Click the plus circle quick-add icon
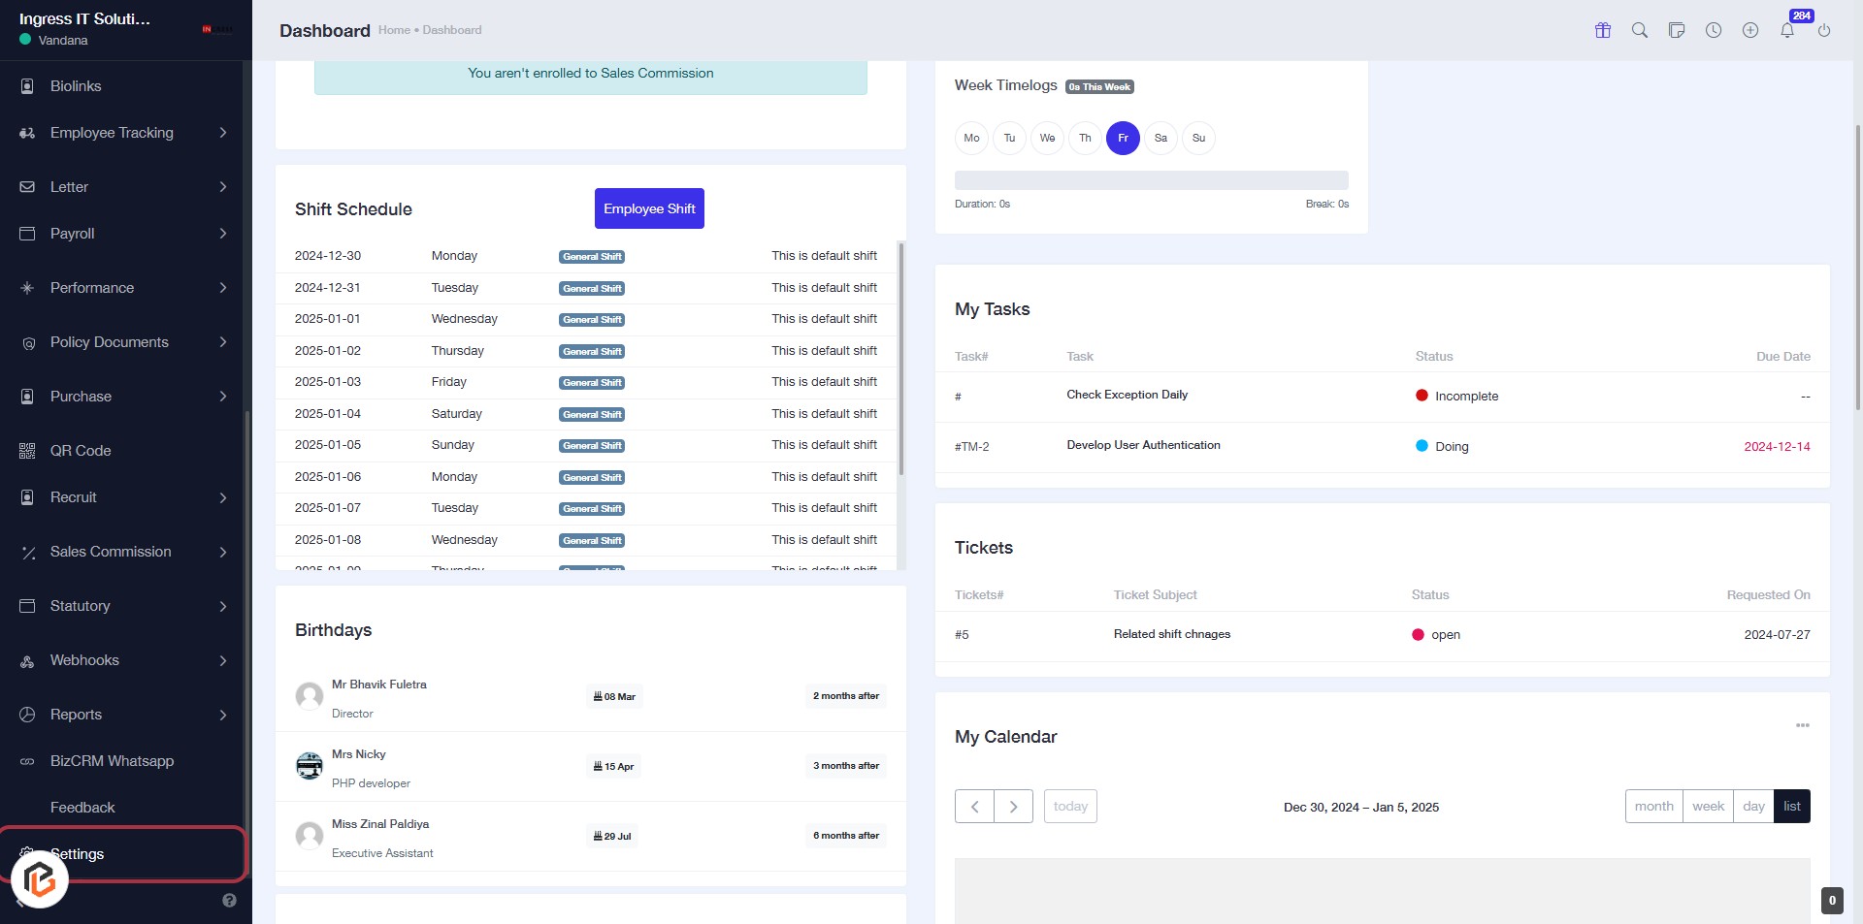Viewport: 1863px width, 924px height. [1750, 30]
